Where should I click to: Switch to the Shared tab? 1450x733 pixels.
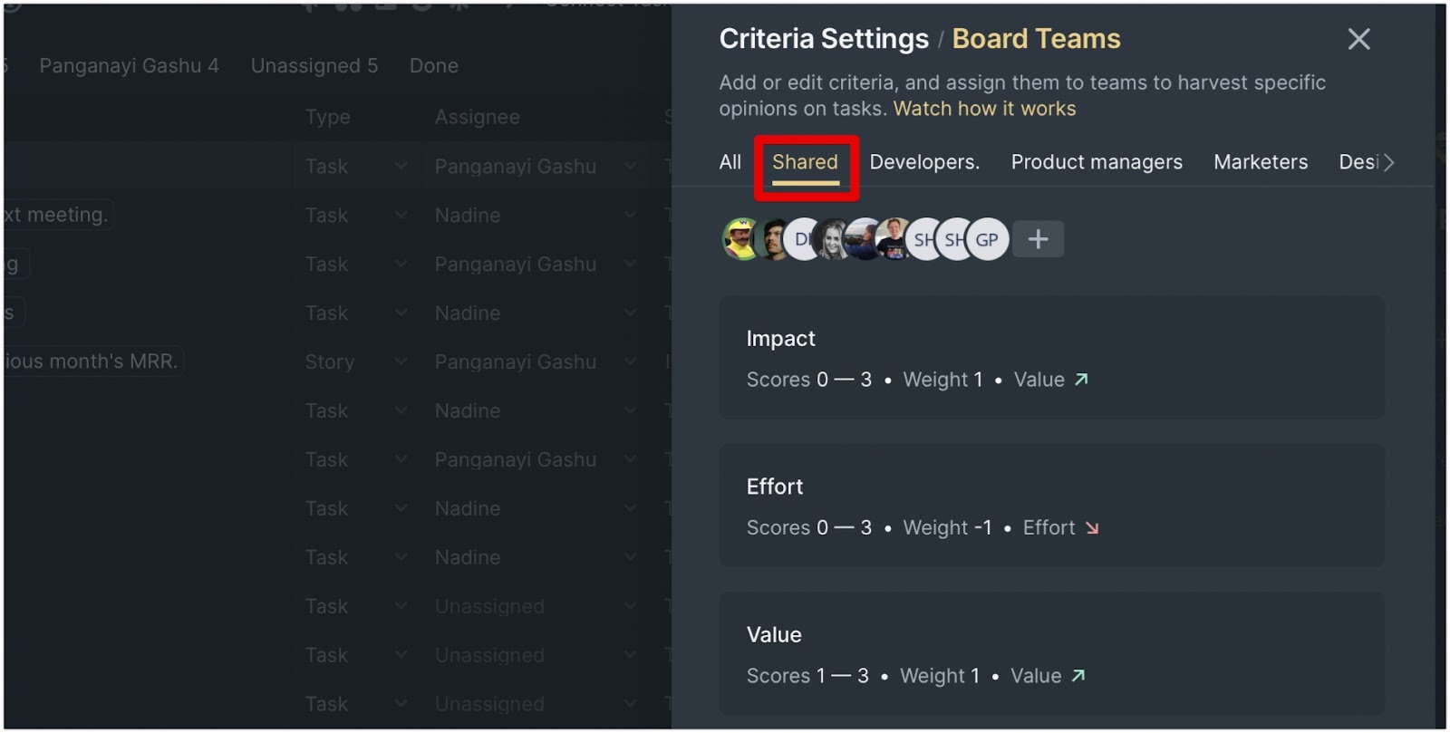[x=805, y=162]
